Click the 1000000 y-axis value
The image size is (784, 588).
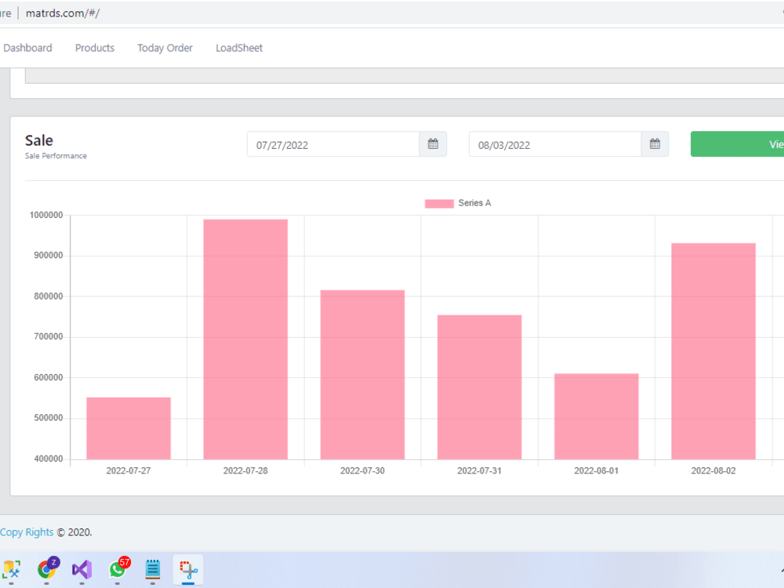[46, 215]
